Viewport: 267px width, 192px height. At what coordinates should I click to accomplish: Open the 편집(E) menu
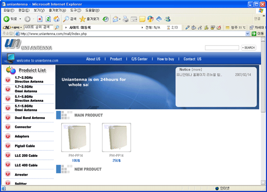[x=24, y=11]
